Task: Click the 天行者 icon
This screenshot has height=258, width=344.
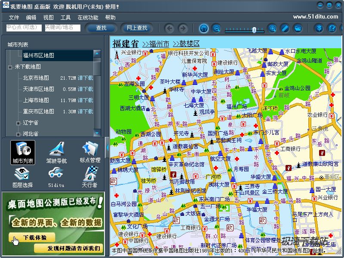Action: click(x=90, y=177)
